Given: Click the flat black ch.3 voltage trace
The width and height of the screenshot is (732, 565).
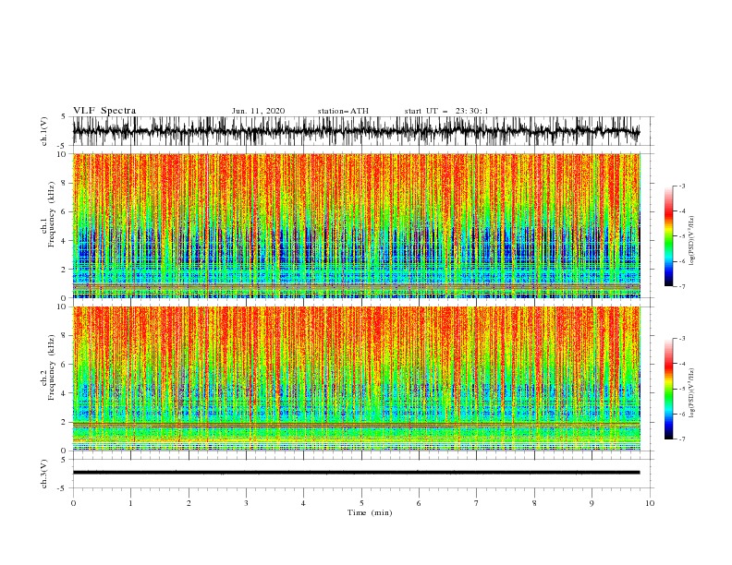Looking at the screenshot, I should pos(356,473).
